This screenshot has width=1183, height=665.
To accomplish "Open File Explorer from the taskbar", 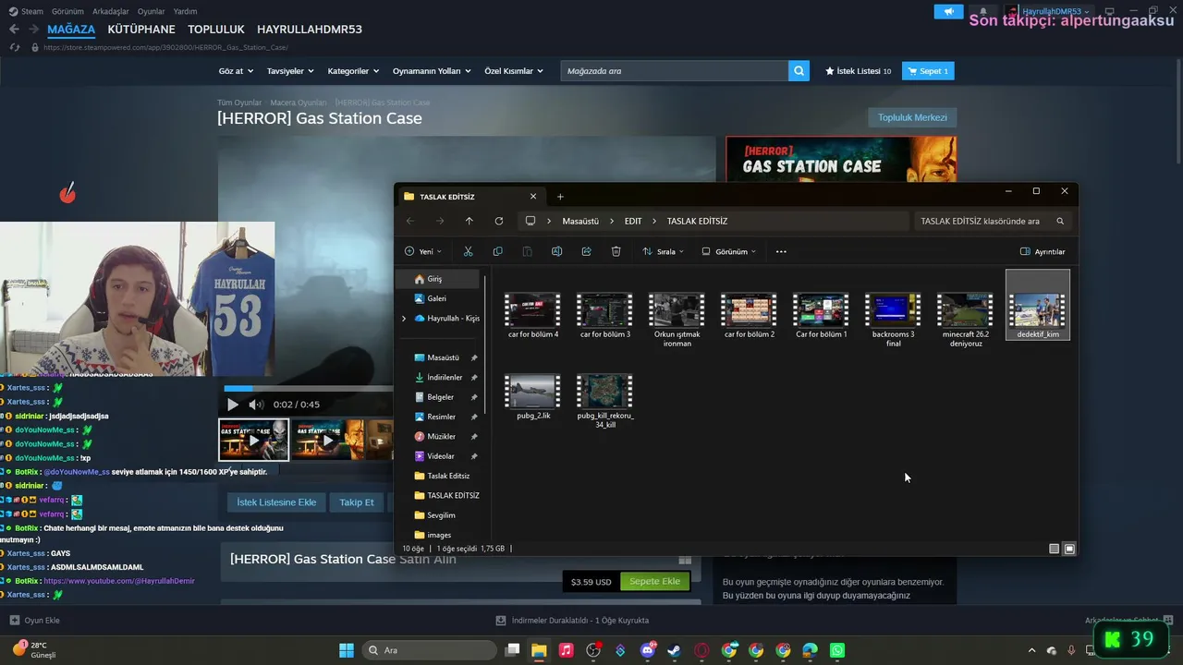I will [539, 650].
